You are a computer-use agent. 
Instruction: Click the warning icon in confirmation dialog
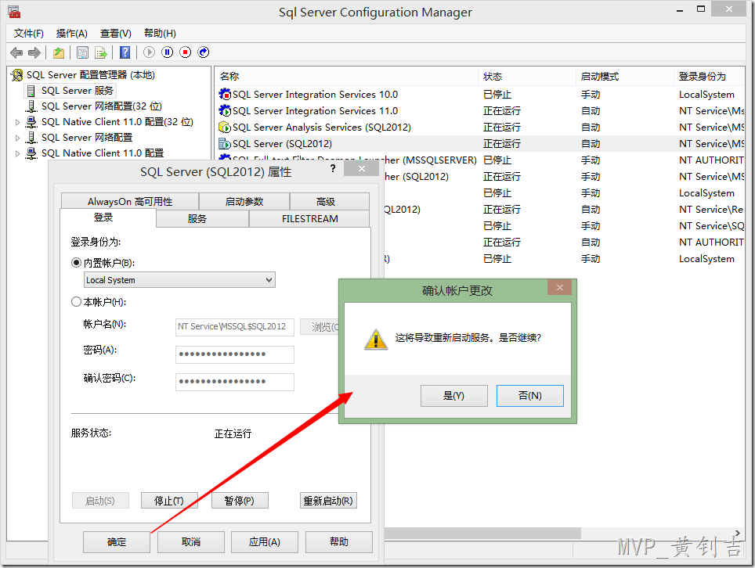[376, 339]
